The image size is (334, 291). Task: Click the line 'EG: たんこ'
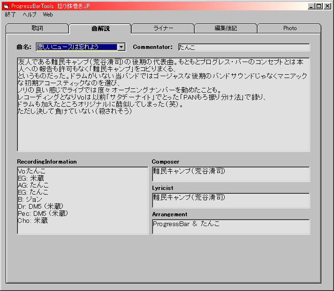pyautogui.click(x=33, y=192)
